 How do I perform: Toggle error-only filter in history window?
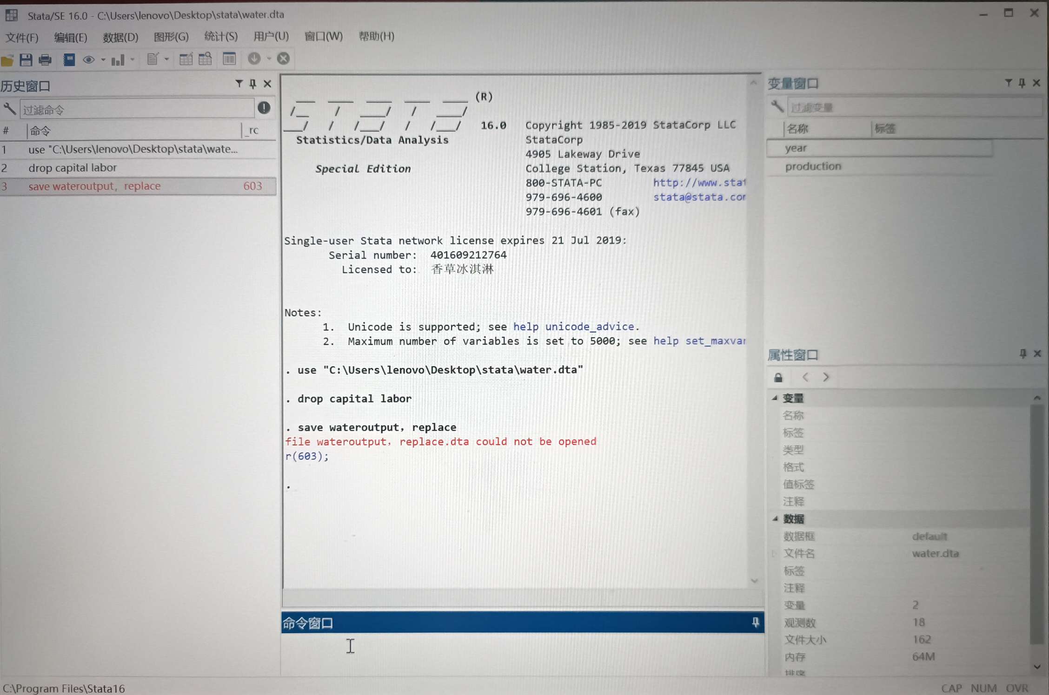[x=264, y=108]
